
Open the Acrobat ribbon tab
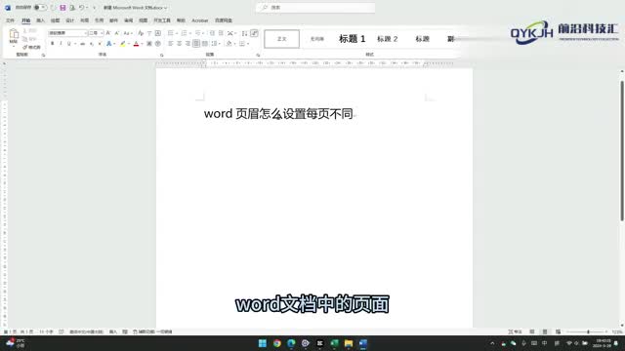coord(199,20)
